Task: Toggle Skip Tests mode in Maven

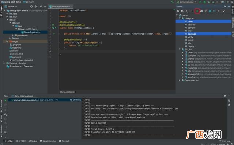Action: [210, 11]
